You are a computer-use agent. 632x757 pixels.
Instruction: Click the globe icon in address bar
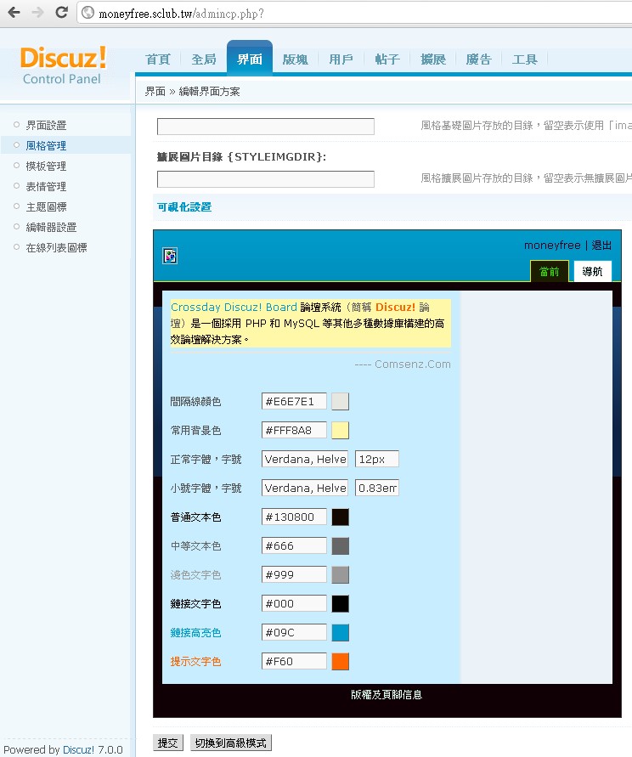(x=87, y=13)
